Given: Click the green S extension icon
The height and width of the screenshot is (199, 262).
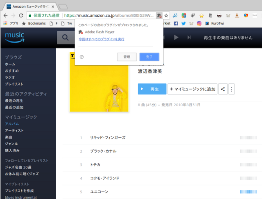Looking at the screenshot, I should [184, 16].
